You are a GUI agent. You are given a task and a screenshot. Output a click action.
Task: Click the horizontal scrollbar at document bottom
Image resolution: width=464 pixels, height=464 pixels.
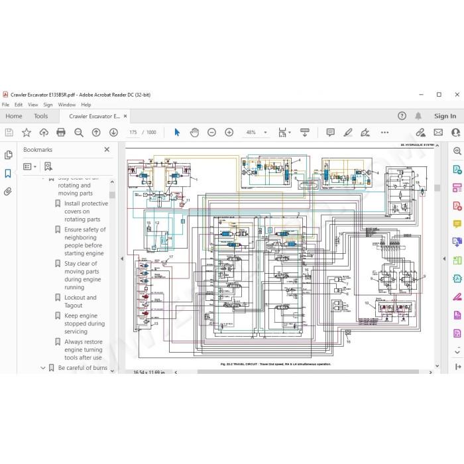308,372
